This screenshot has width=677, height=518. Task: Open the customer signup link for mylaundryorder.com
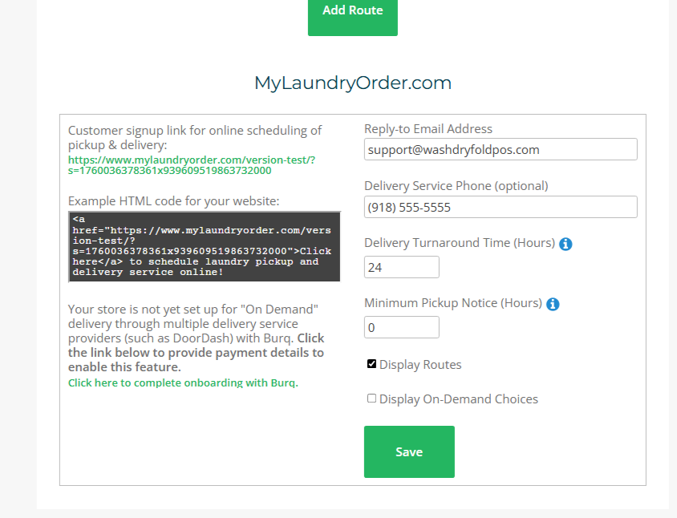click(x=192, y=165)
